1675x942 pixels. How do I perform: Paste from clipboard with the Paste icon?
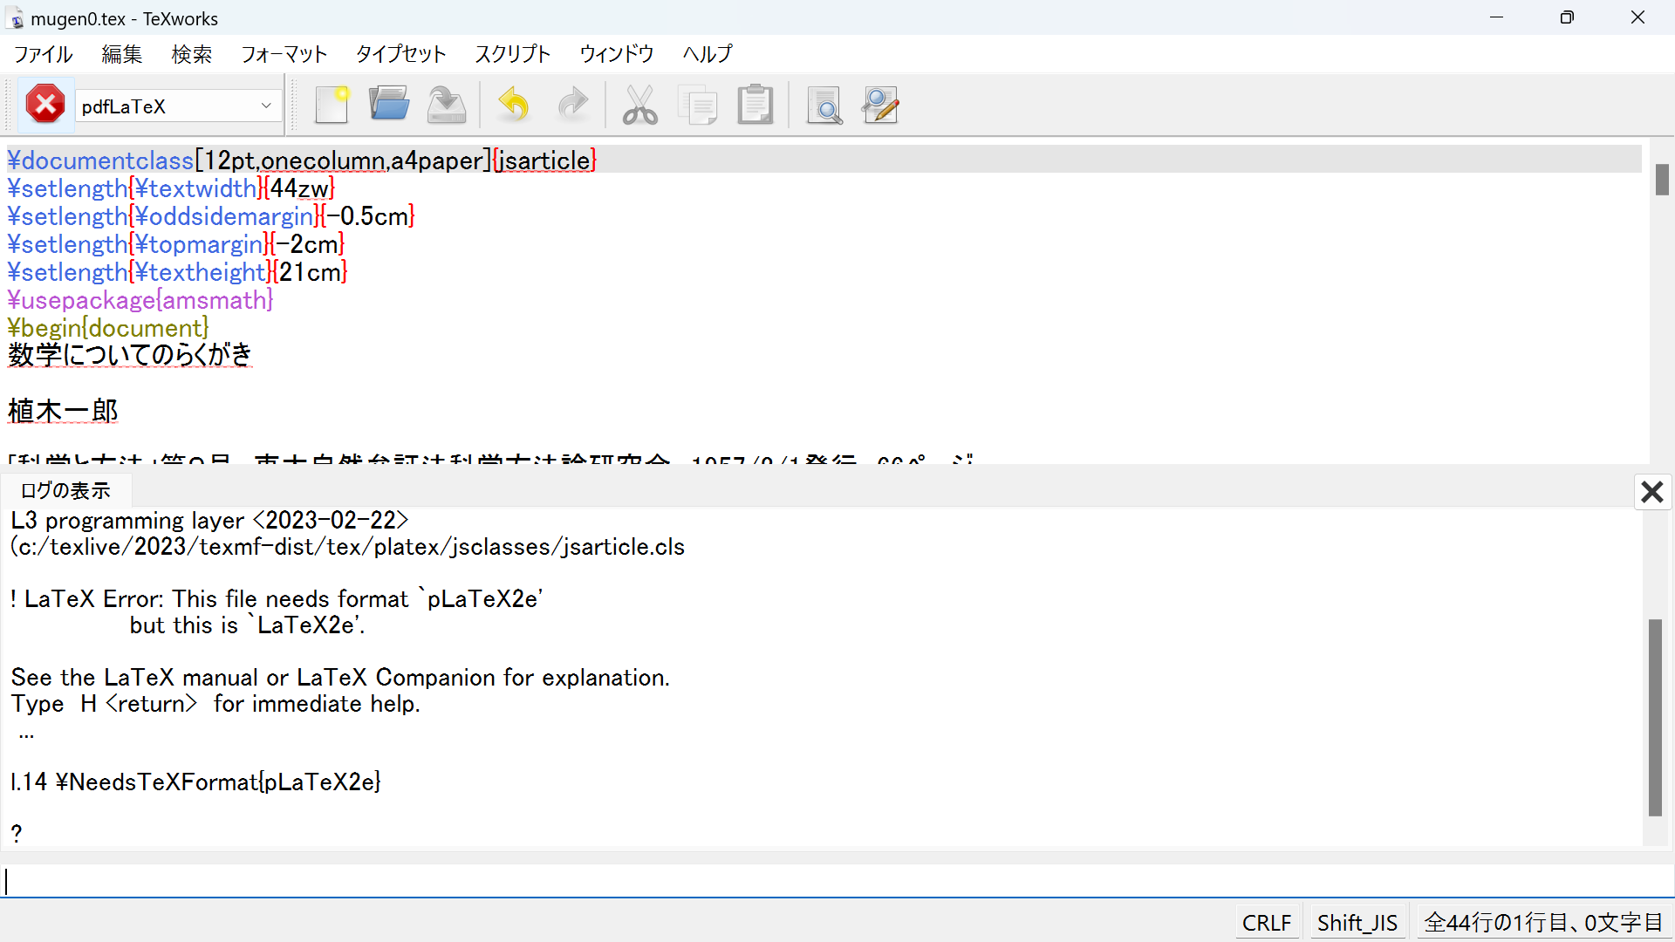coord(755,106)
